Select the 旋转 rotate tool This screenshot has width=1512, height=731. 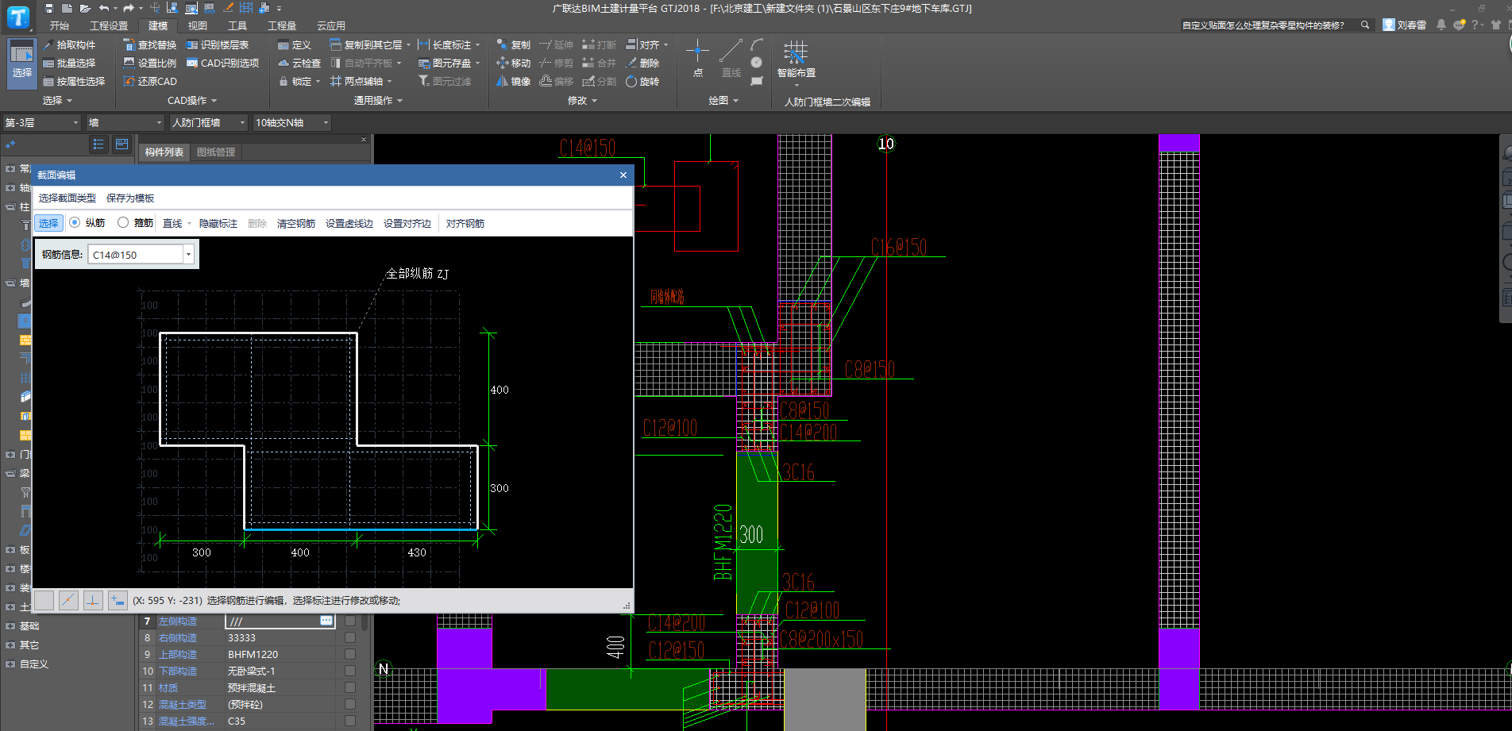642,82
